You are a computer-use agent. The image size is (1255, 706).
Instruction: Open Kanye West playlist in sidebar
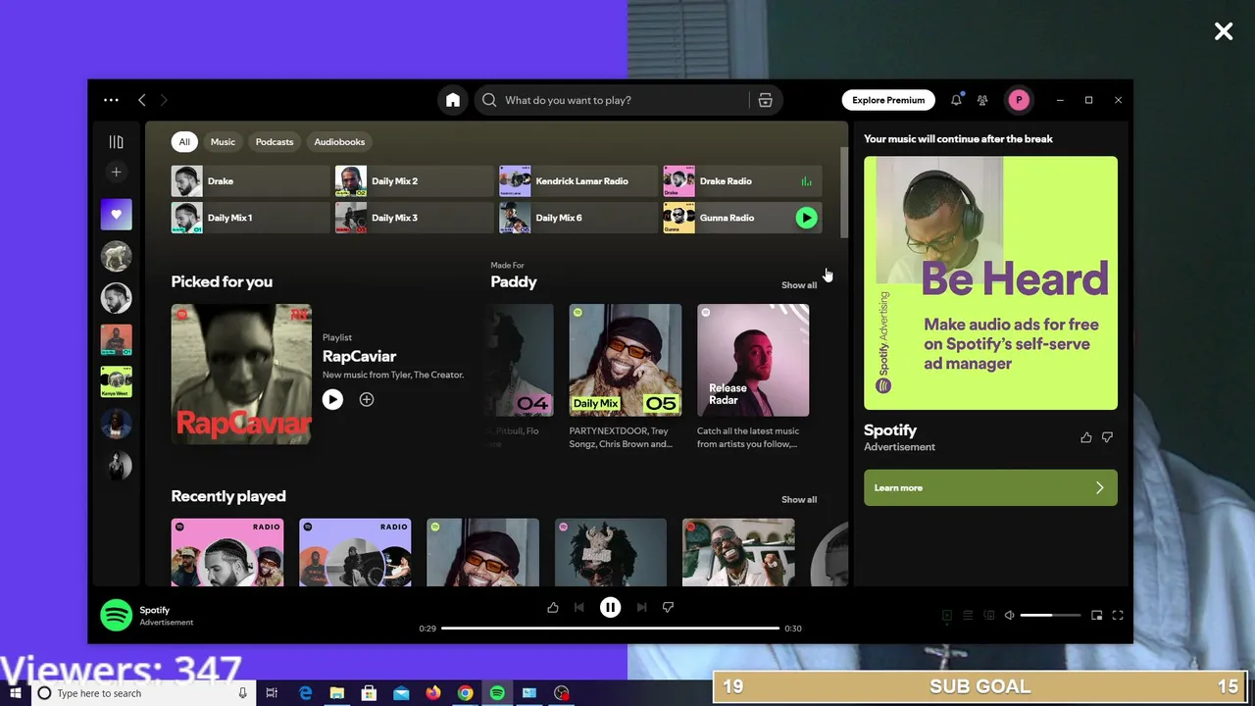point(116,382)
